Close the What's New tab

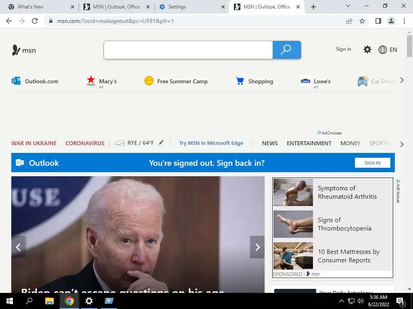[73, 7]
